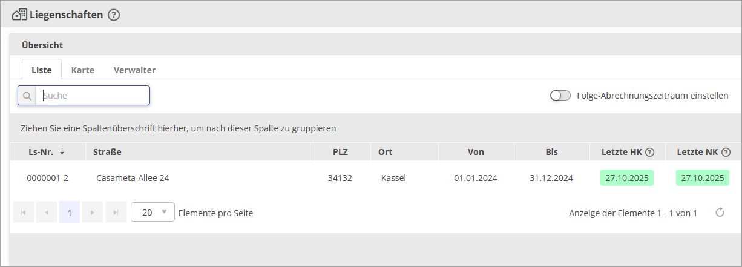Screen dimensions: 742x267
Task: Go to last page of list
Action: (116, 213)
